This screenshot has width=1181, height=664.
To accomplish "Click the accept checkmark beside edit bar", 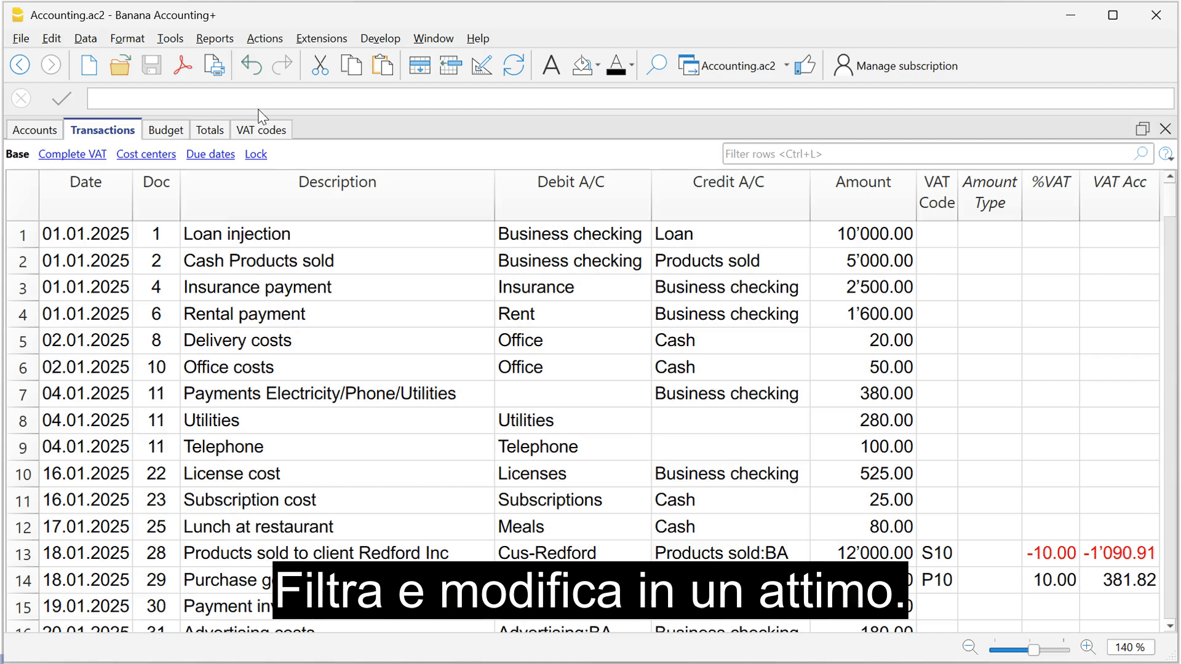I will (x=62, y=98).
